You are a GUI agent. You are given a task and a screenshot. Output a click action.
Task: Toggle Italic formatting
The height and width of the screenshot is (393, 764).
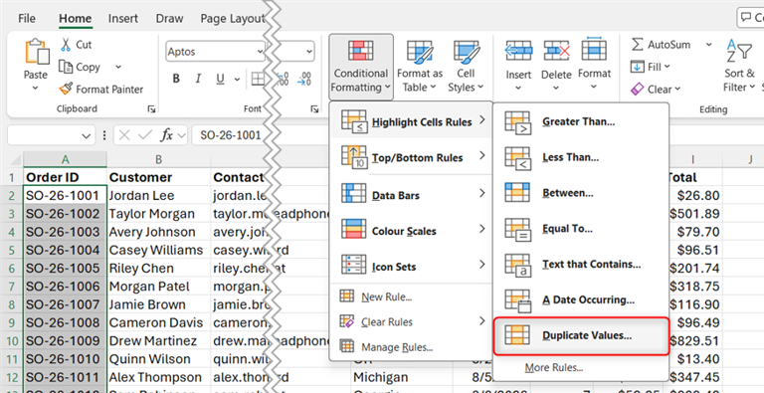coord(198,79)
